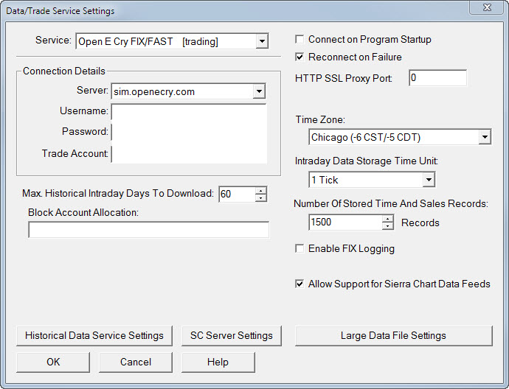The height and width of the screenshot is (389, 509).
Task: Open the Service dropdown list
Action: 262,42
